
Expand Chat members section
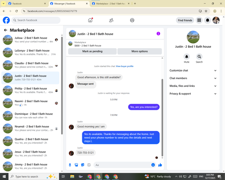tap(193, 78)
